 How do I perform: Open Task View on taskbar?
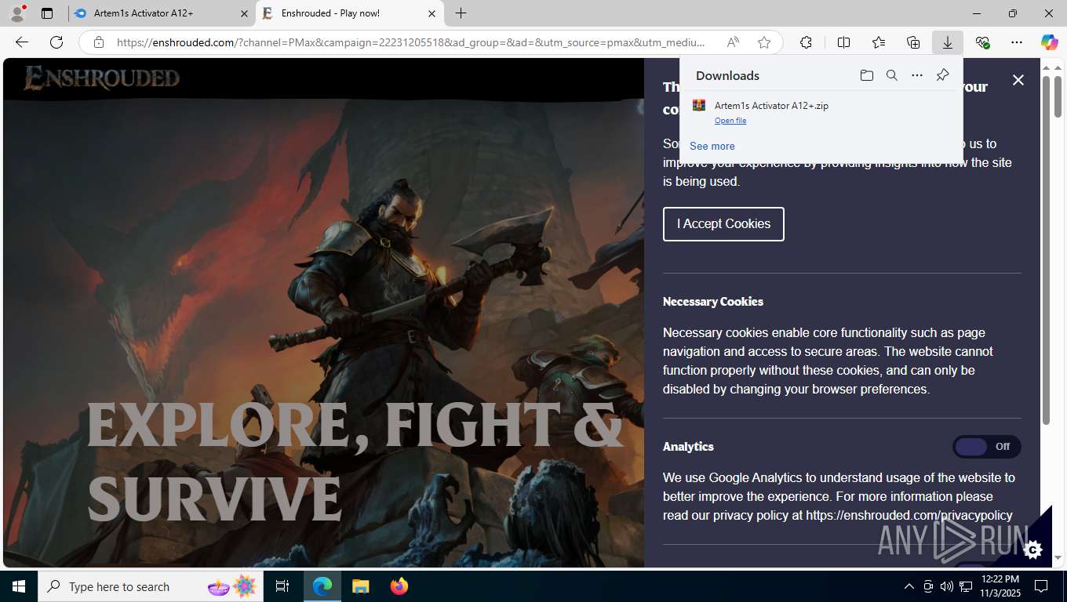(282, 586)
